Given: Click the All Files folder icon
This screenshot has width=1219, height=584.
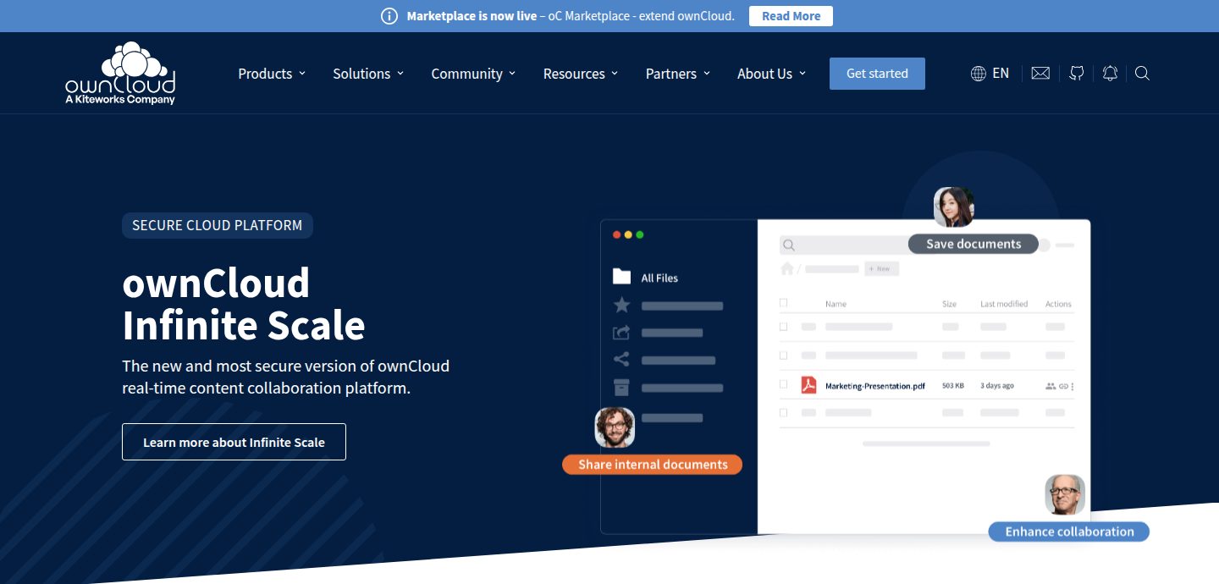Looking at the screenshot, I should pyautogui.click(x=622, y=277).
